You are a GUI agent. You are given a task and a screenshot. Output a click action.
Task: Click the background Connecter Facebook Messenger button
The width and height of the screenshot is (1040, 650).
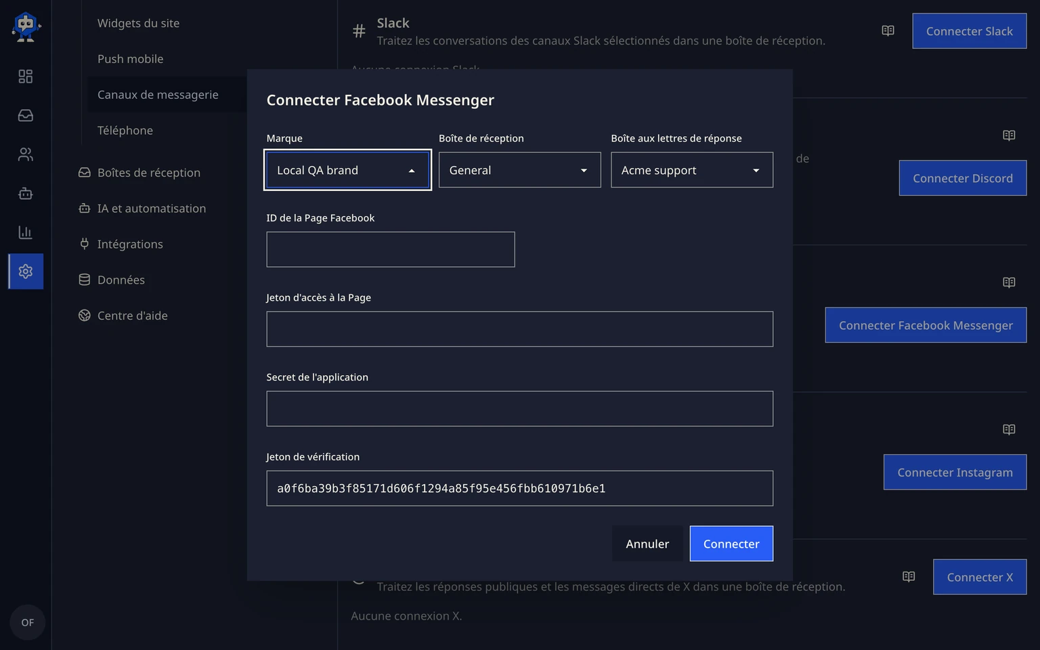926,325
